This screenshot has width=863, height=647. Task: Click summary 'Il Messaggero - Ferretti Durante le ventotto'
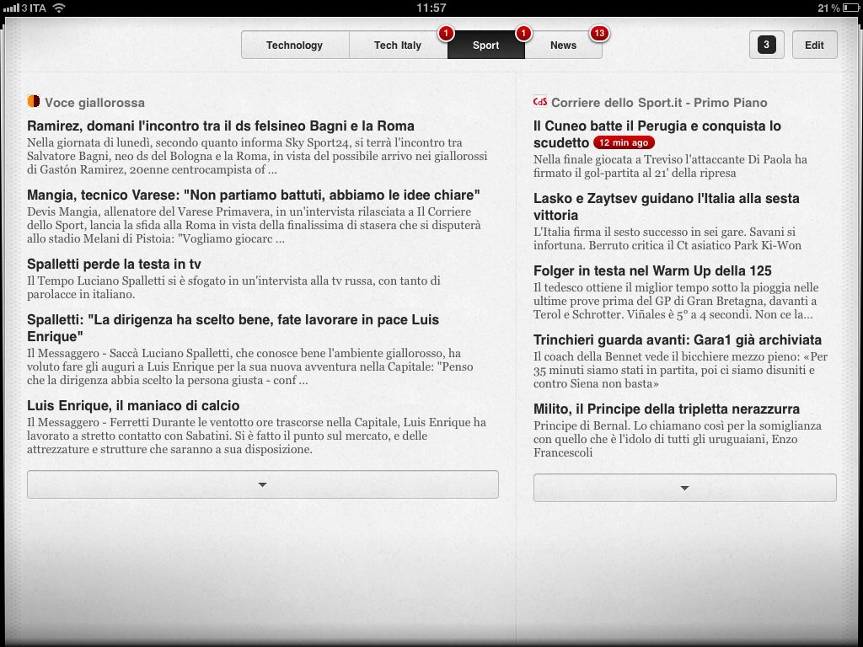click(257, 436)
